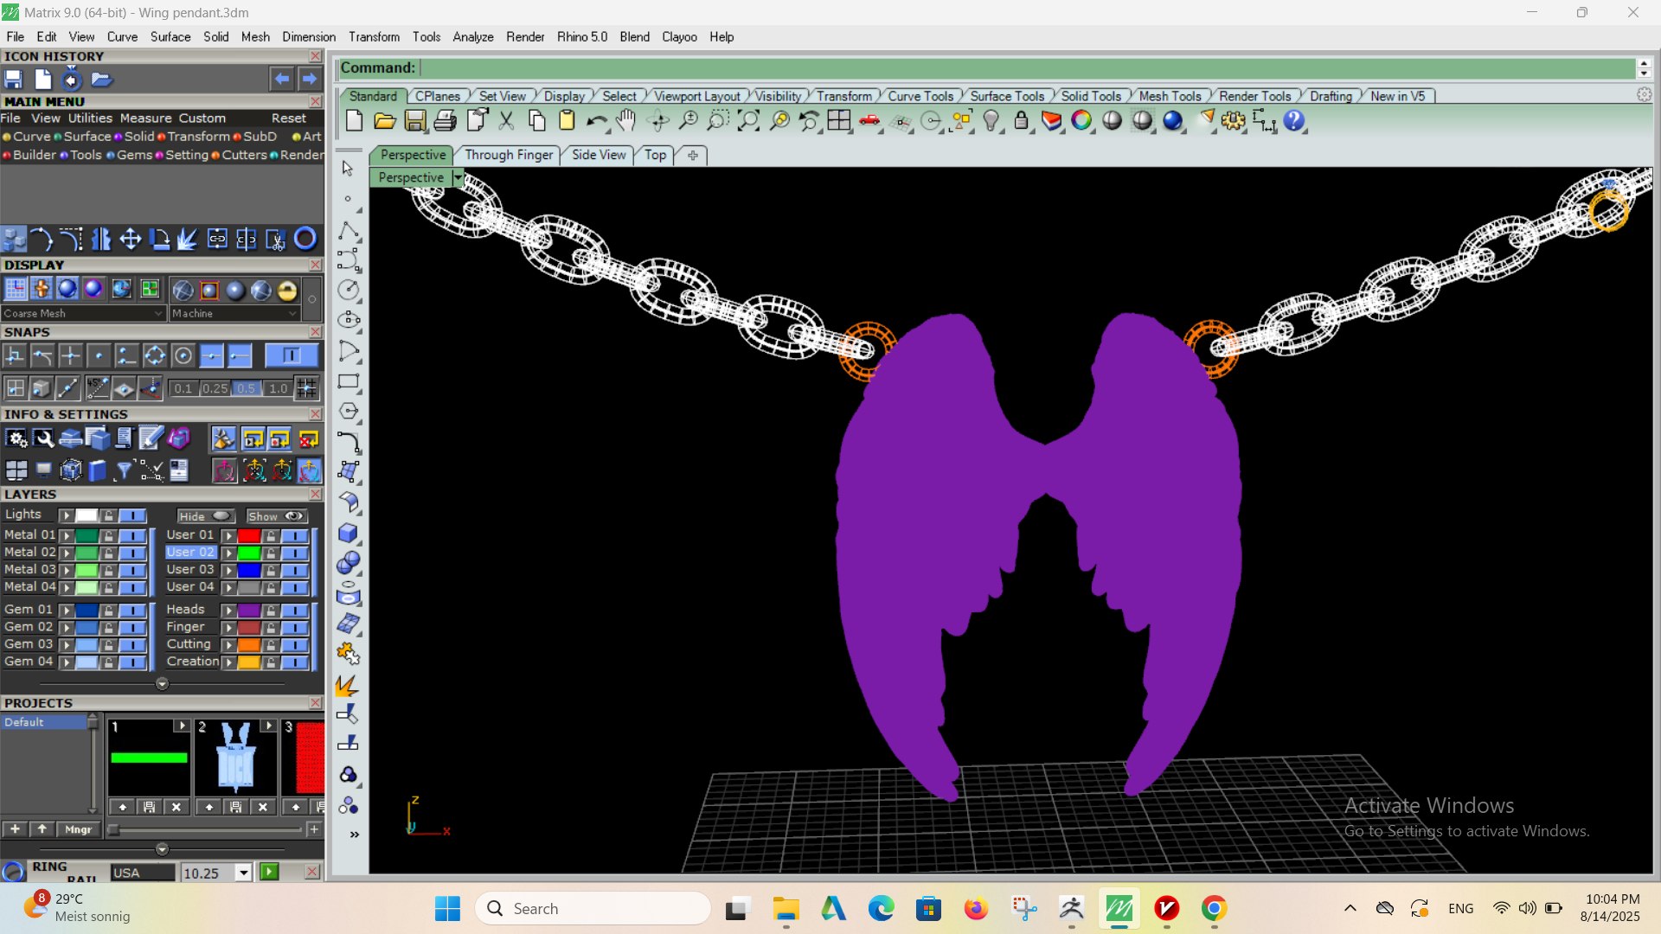Screen dimensions: 1661x934
Task: Click the Zoom Extents icon
Action: [x=748, y=121]
